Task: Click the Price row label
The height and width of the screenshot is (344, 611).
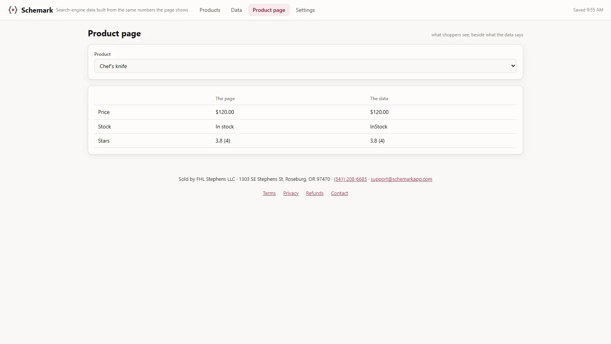Action: [x=104, y=112]
